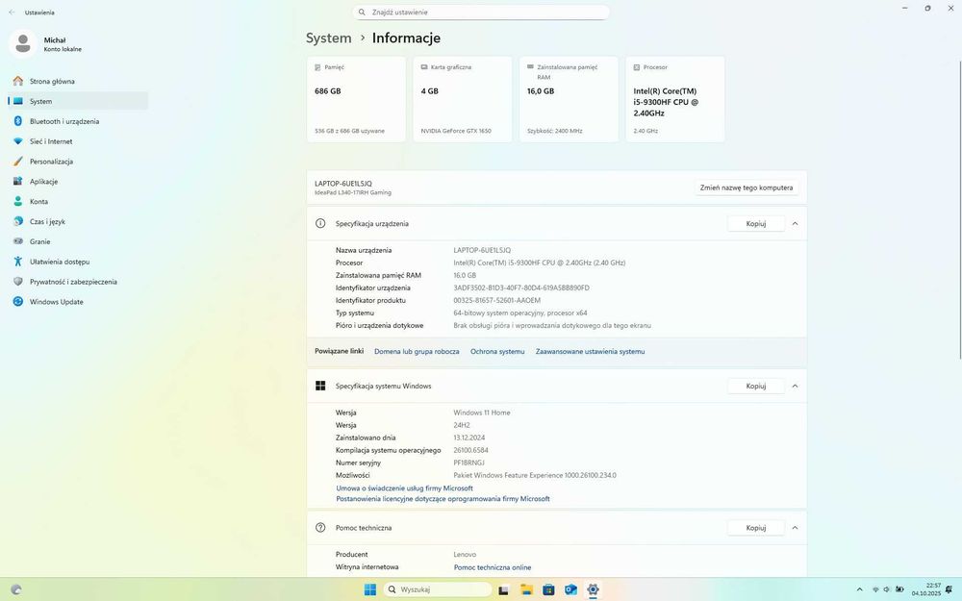
Task: Open Prywatność i zabezpieczenia settings
Action: [x=77, y=282]
